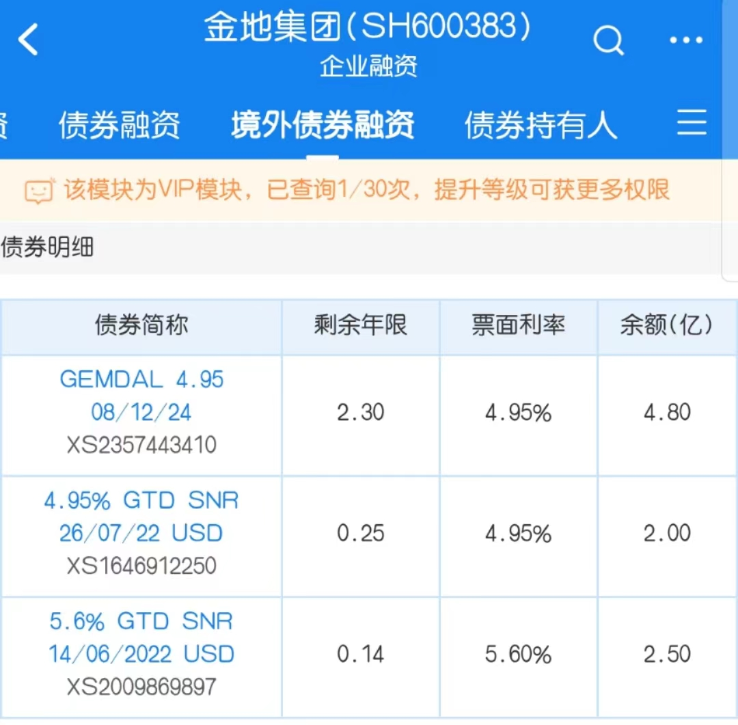Click the 债券明细 section header
738x725 pixels.
coord(48,247)
